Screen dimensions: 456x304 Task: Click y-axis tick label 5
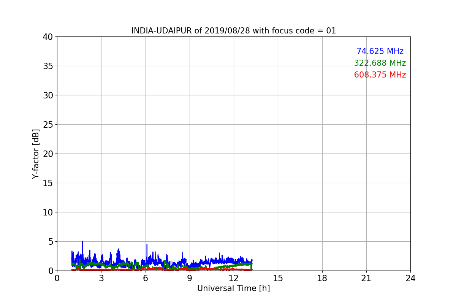(51, 242)
